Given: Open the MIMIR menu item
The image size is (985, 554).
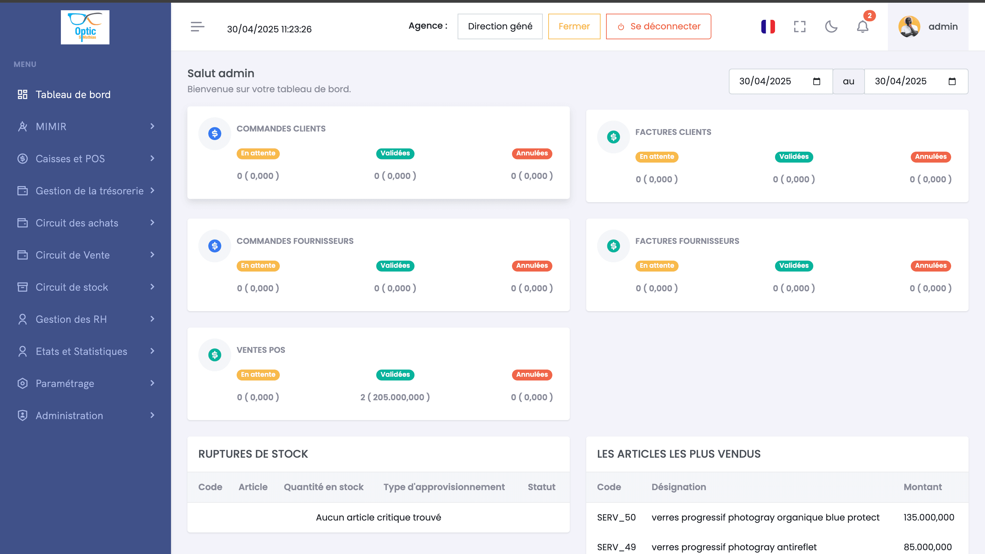Looking at the screenshot, I should (x=85, y=126).
